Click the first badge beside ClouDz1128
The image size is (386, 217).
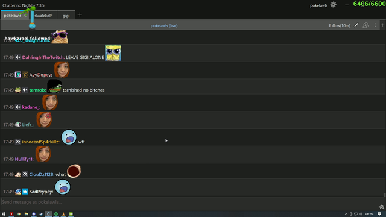(17, 174)
